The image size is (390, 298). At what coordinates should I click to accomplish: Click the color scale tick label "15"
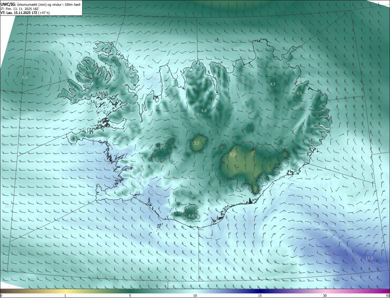[260, 296]
